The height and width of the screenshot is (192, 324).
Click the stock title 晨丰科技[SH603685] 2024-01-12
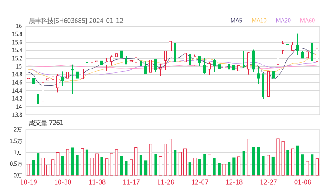76,21
